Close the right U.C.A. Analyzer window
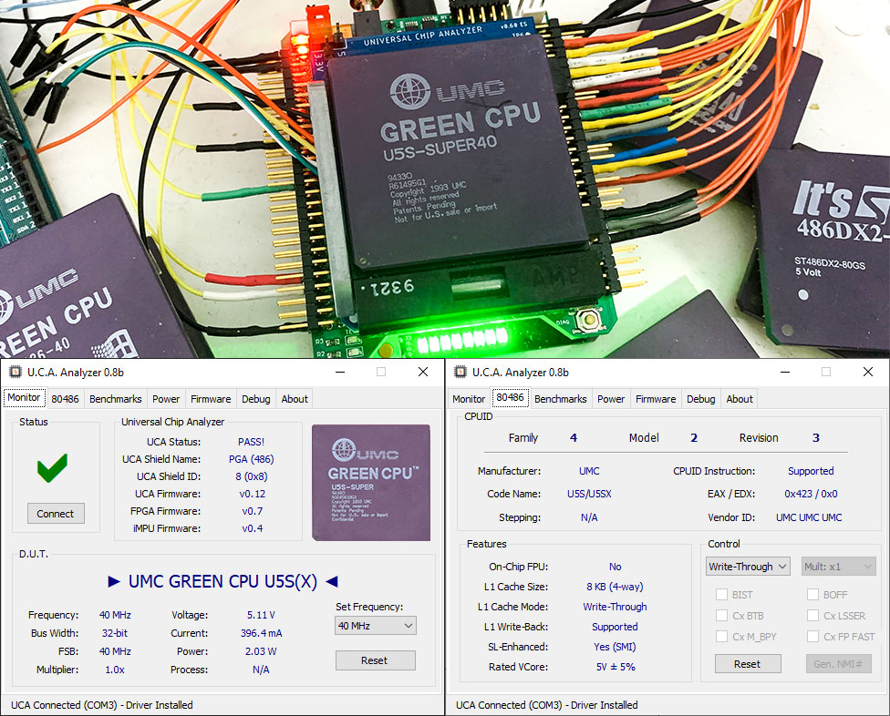This screenshot has height=716, width=890. coord(868,372)
